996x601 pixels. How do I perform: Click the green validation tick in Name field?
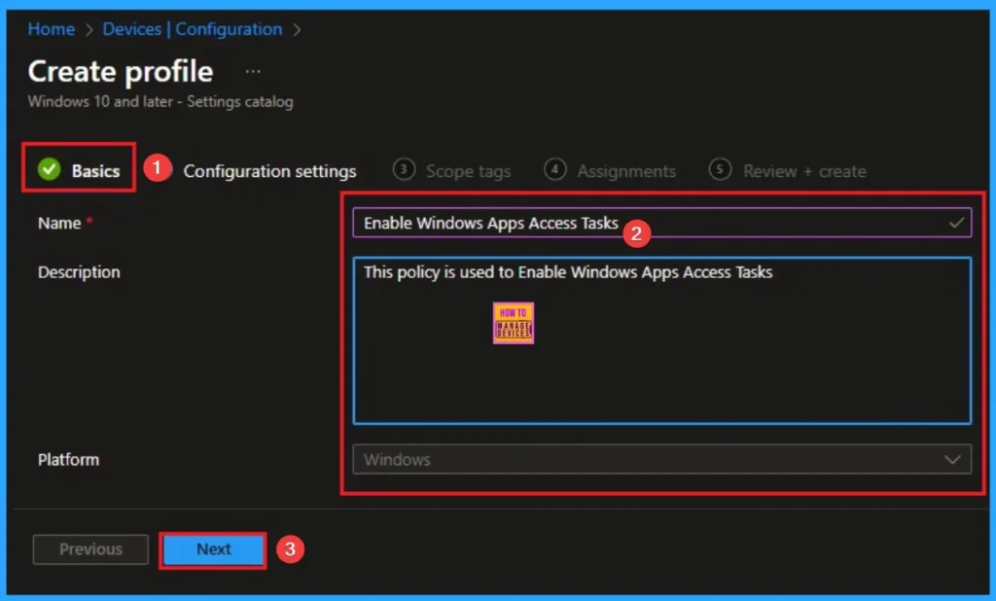point(957,223)
